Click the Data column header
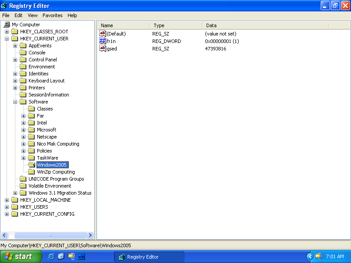The image size is (351, 263). pyautogui.click(x=265, y=25)
